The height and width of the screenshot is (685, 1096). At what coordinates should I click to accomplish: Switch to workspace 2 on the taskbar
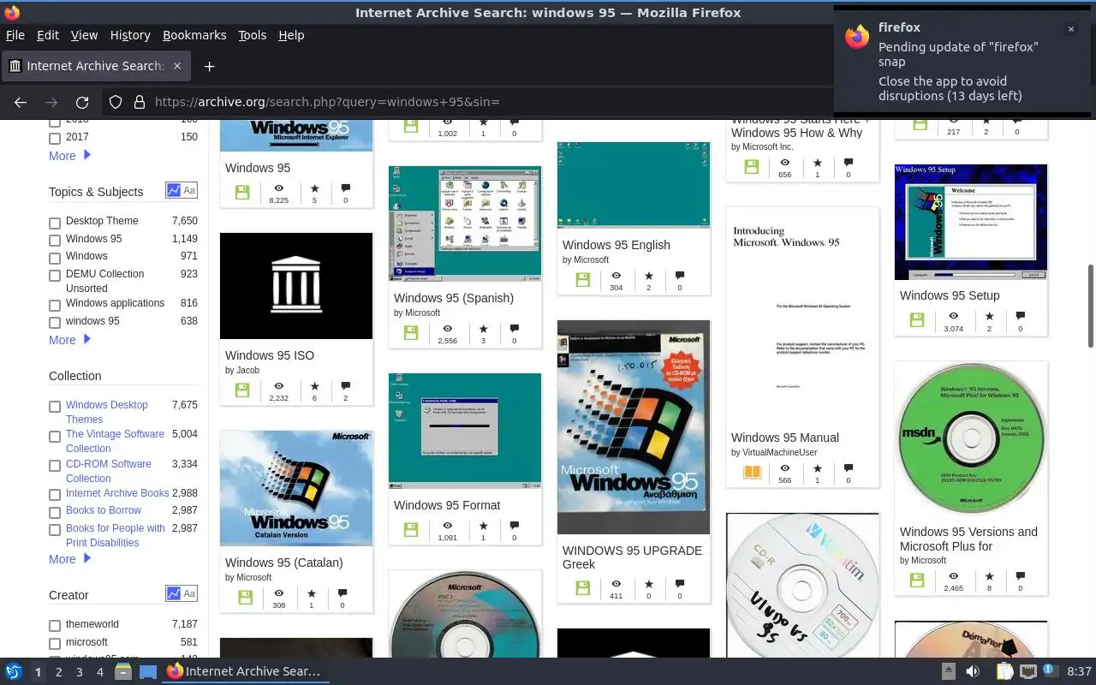tap(58, 672)
